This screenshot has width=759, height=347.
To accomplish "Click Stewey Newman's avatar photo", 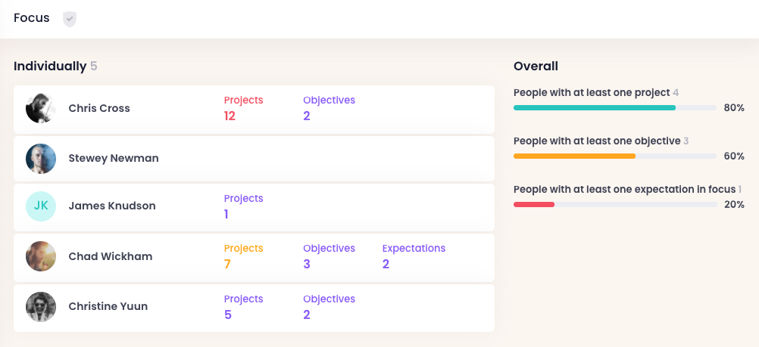I will (x=41, y=159).
